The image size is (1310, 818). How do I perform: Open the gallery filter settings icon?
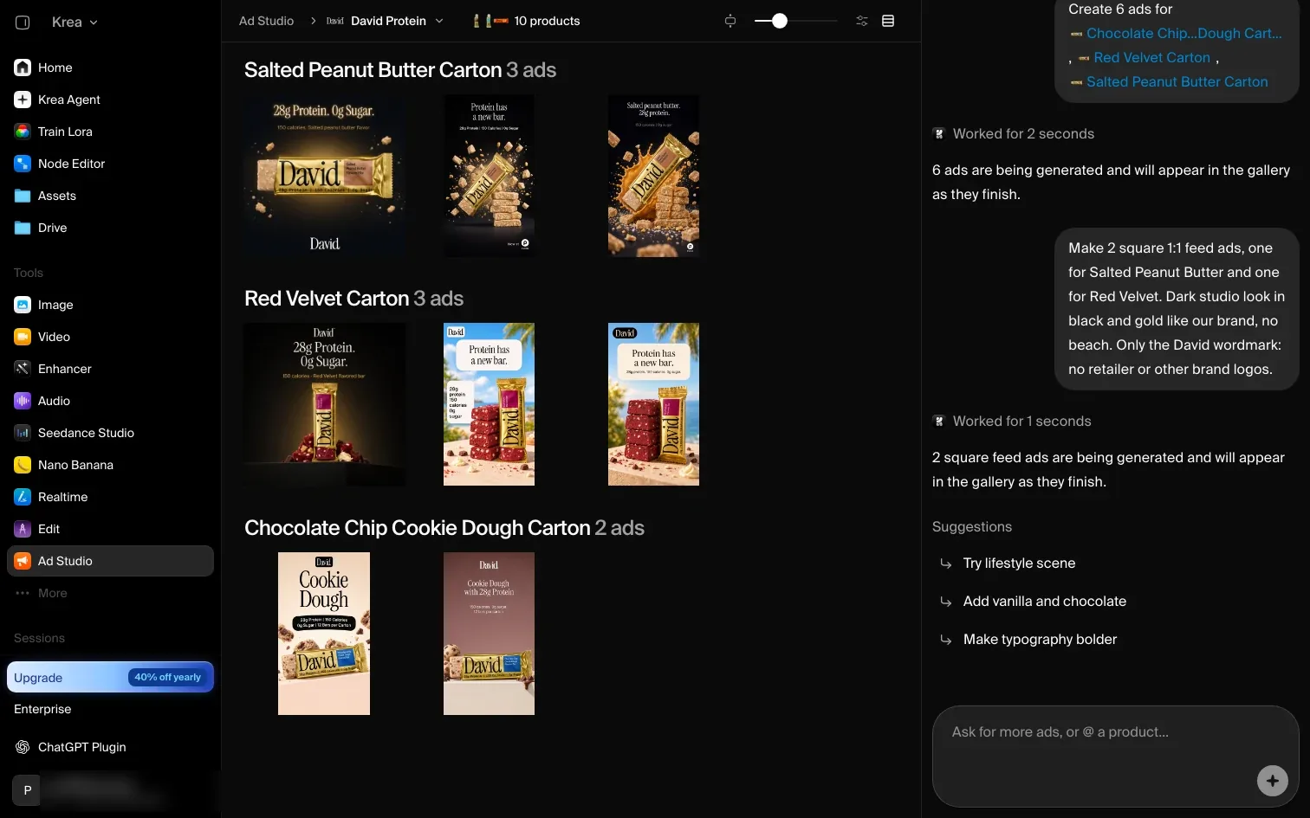click(x=862, y=21)
